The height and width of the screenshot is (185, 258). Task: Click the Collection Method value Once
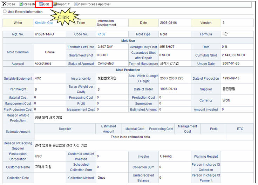pos(101,178)
